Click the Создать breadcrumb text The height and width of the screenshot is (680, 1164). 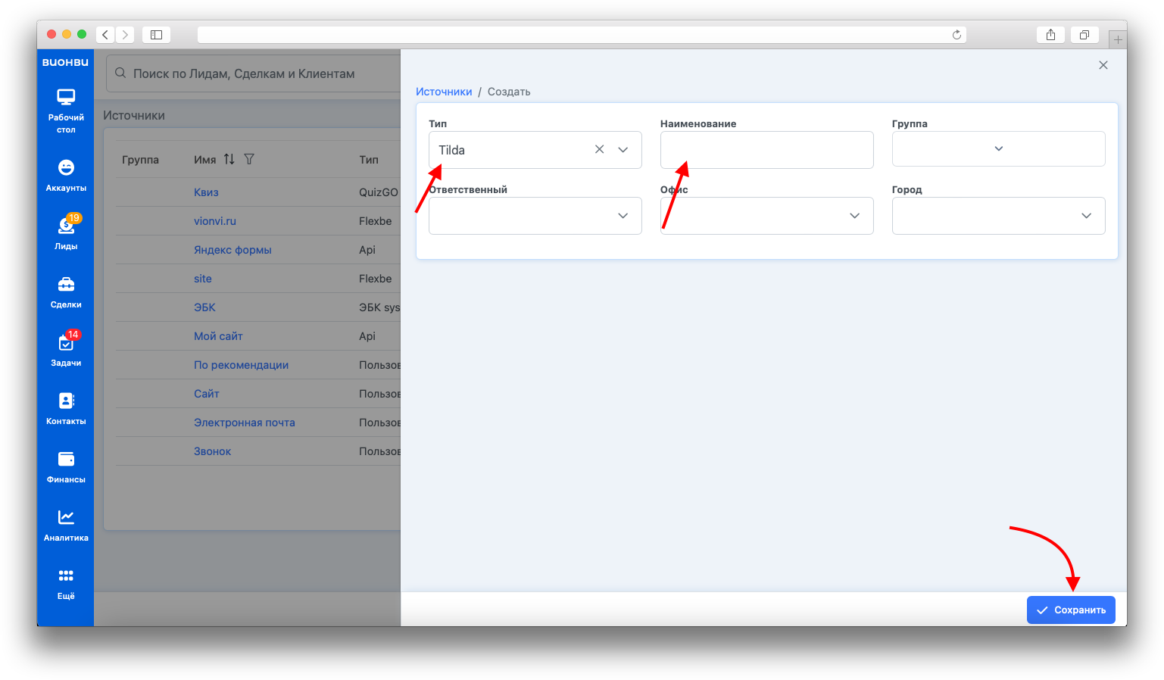(509, 92)
